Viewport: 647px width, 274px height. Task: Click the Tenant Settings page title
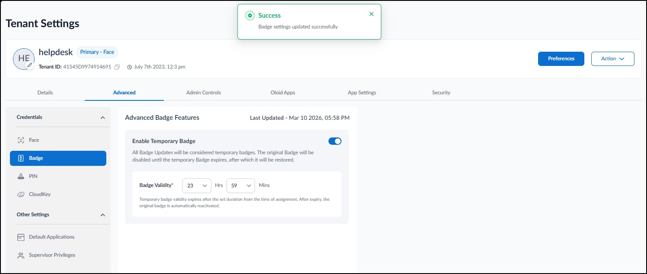click(42, 23)
